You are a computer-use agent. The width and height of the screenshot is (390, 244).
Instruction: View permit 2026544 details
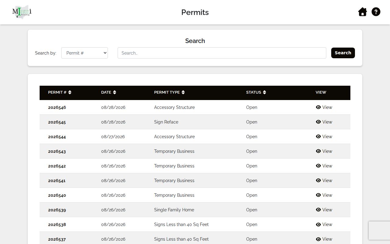(x=324, y=137)
